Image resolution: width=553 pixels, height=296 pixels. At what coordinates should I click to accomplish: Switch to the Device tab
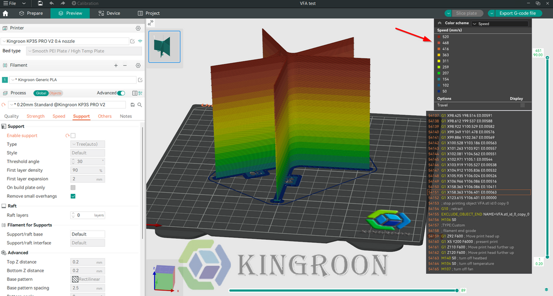[x=109, y=14]
